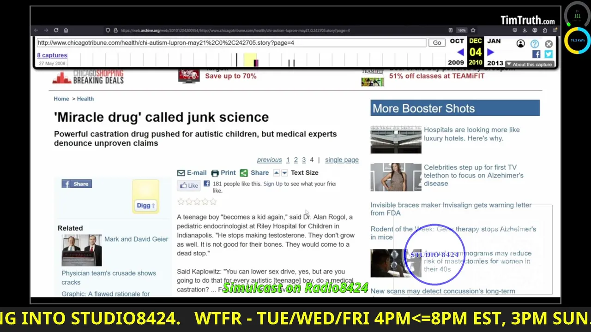Click 51% off classes at TEAMiFIT
Screen dimensions: 591x332
(437, 76)
